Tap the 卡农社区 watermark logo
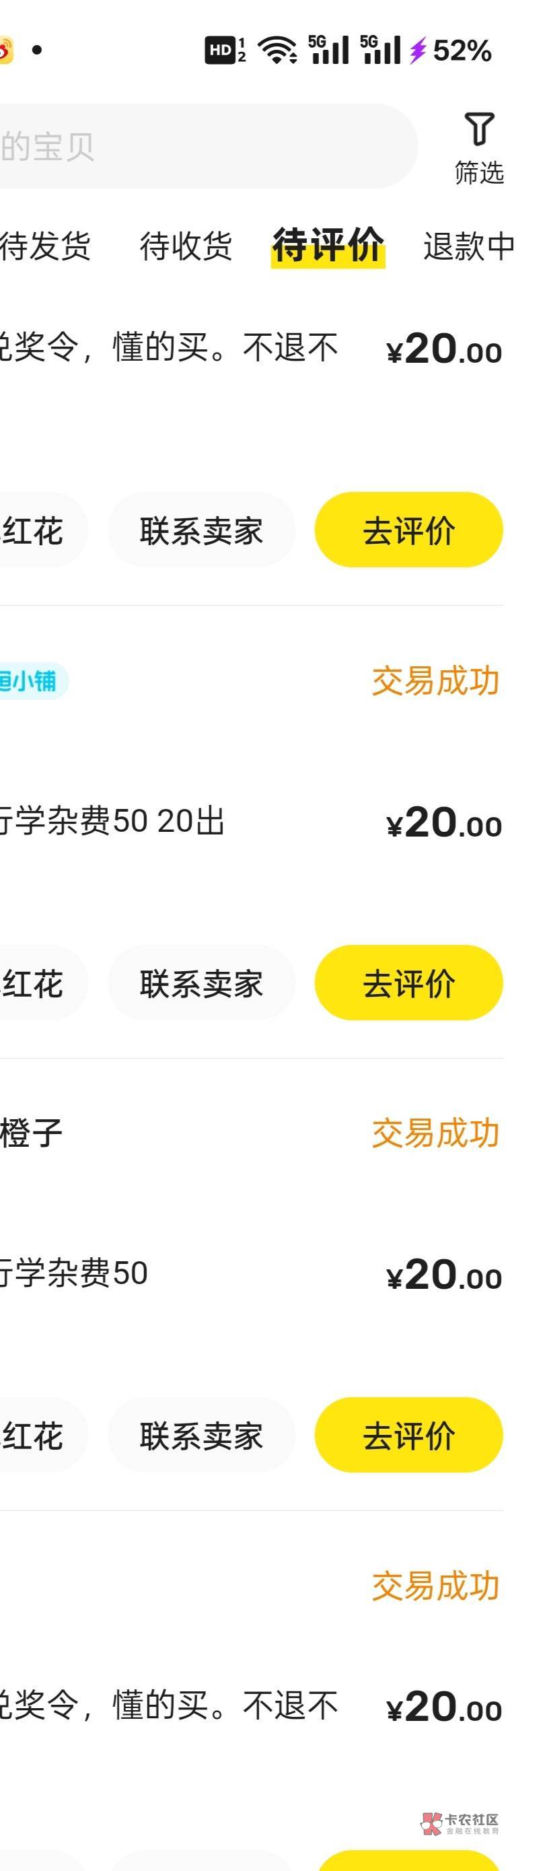The image size is (541, 1871). coord(460,1823)
